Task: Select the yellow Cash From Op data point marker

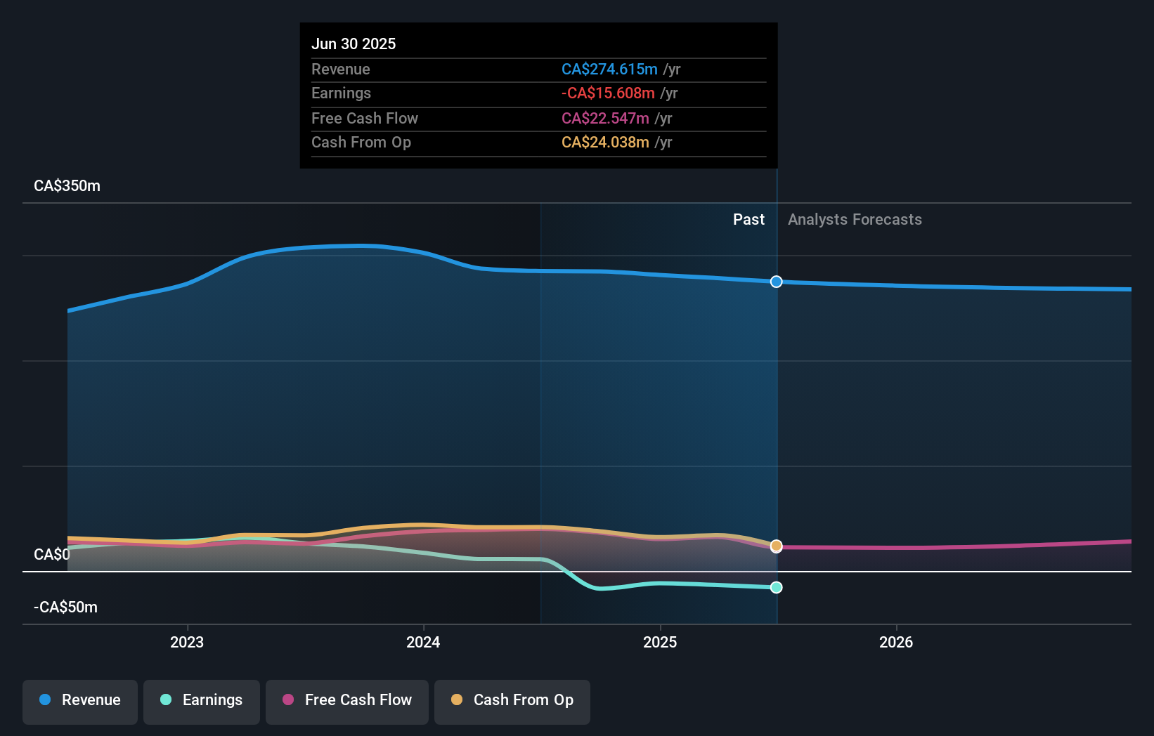Action: pyautogui.click(x=776, y=546)
